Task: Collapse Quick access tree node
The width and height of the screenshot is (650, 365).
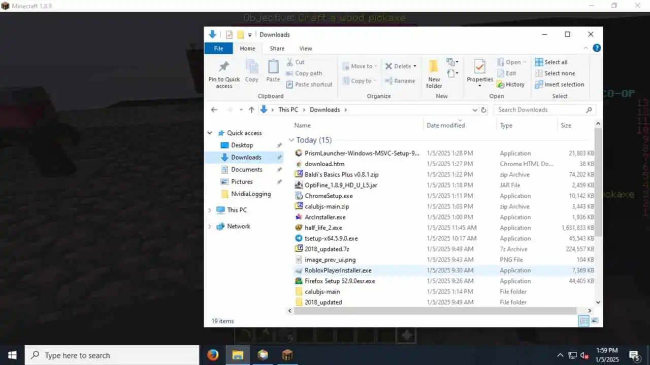Action: click(210, 133)
